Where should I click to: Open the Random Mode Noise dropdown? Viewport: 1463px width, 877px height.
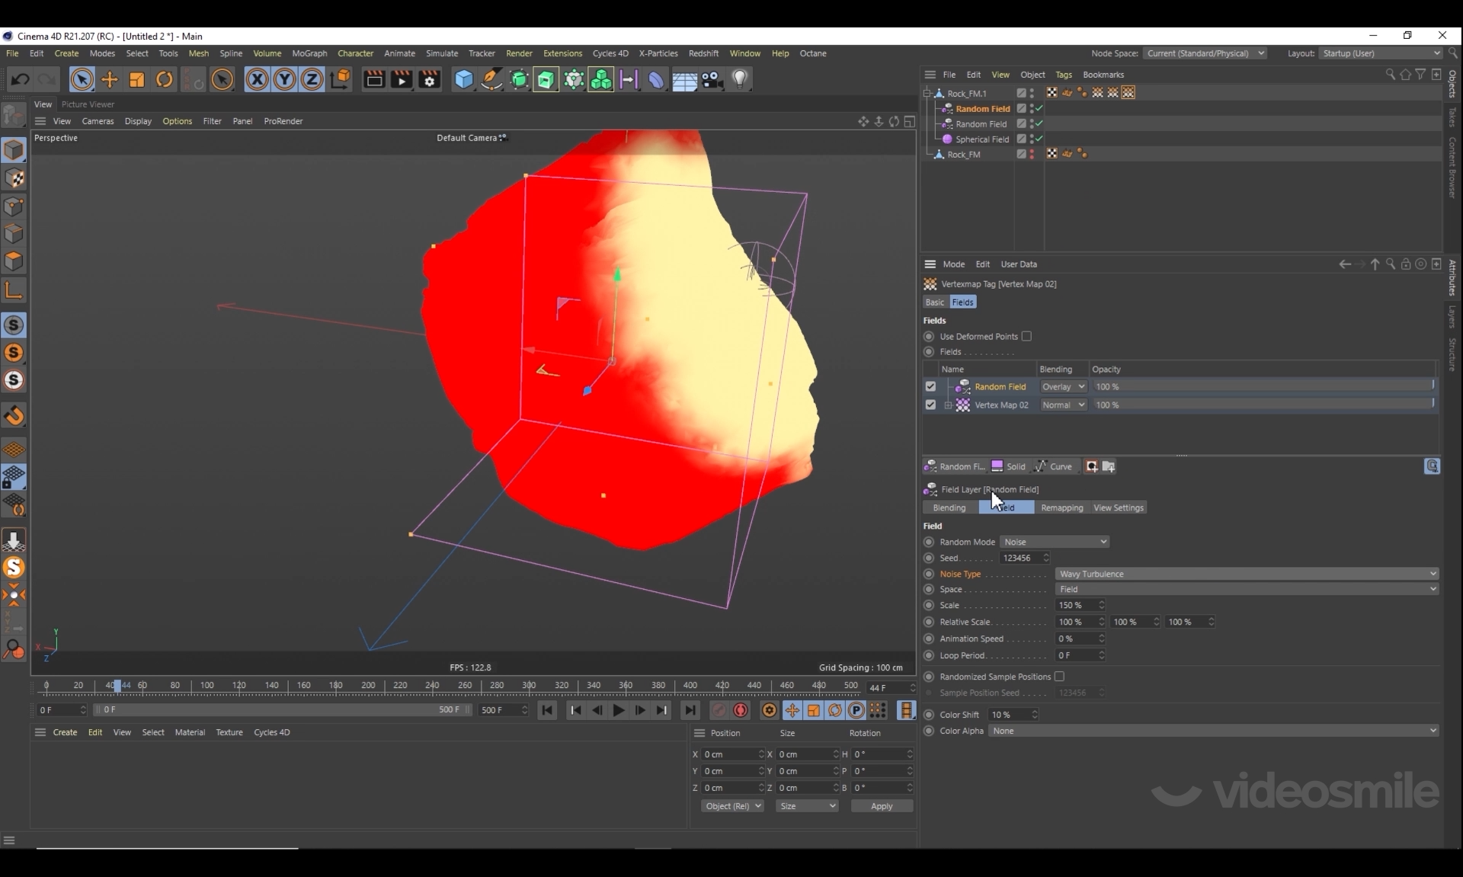1055,542
